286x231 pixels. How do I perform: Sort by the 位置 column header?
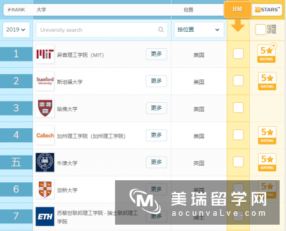(188, 10)
